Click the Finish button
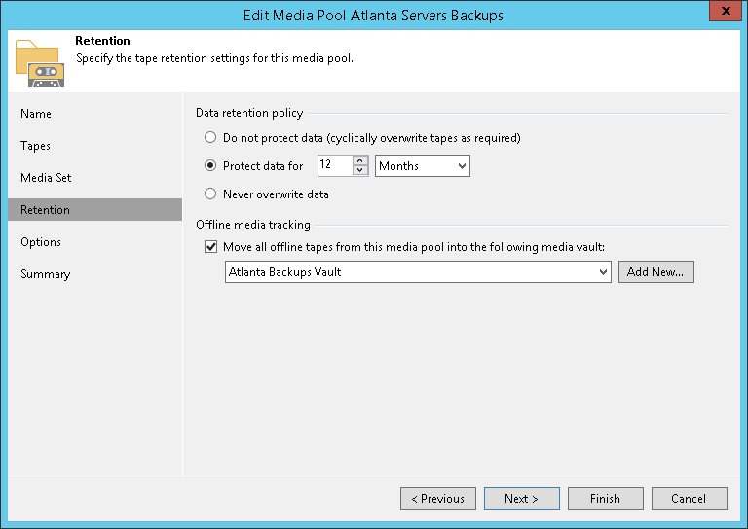 pos(605,499)
